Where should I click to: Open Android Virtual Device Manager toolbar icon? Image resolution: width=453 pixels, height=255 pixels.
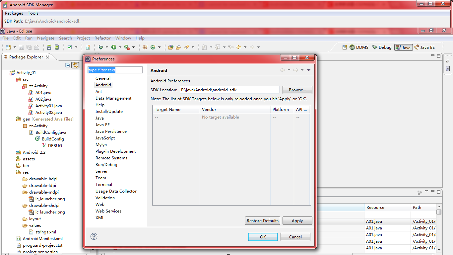[x=57, y=47]
